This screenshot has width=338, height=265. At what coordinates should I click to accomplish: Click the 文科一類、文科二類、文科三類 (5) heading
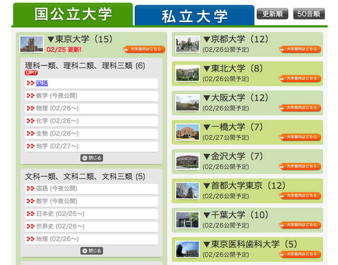click(85, 177)
